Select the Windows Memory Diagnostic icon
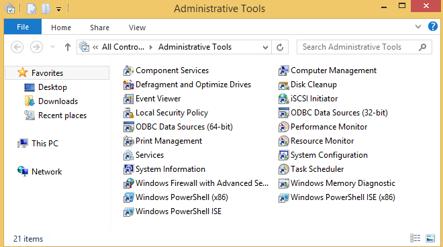Image resolution: width=443 pixels, height=247 pixels. pos(283,183)
